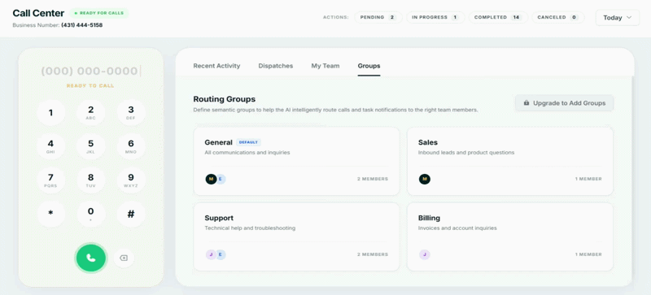The width and height of the screenshot is (651, 295).
Task: Click '2 MEMBERS' in General card
Action: coord(373,179)
